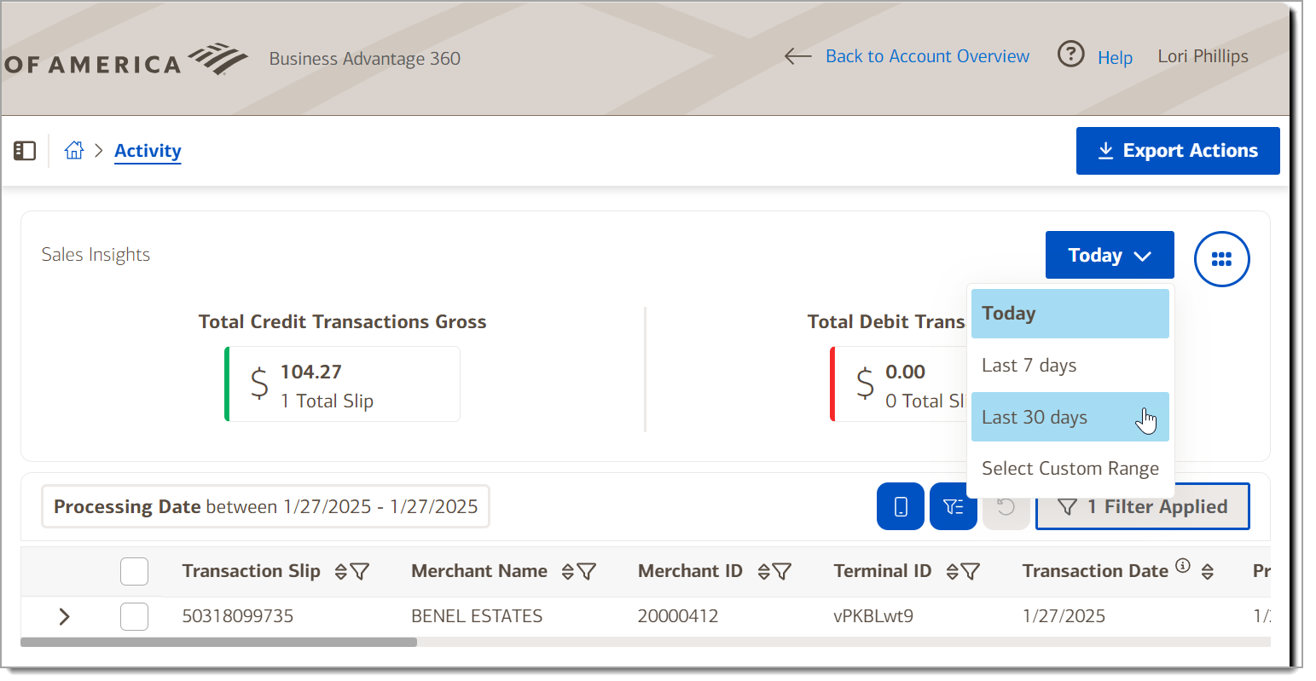This screenshot has height=681, width=1316.
Task: Click merchant ID 20000412
Action: coord(678,616)
